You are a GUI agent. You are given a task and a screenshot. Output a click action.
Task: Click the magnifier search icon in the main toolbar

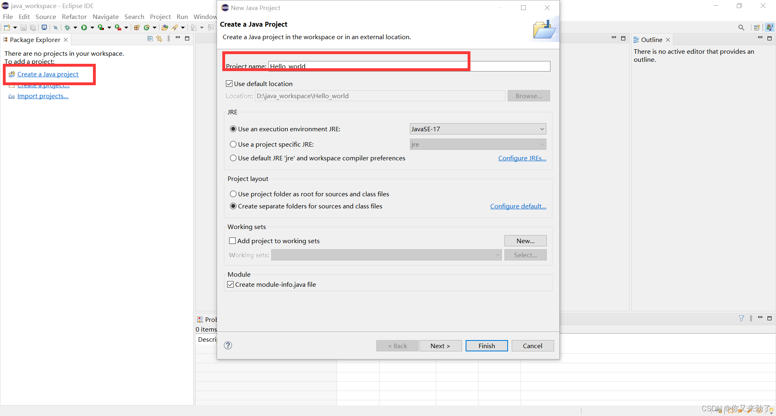tap(741, 27)
